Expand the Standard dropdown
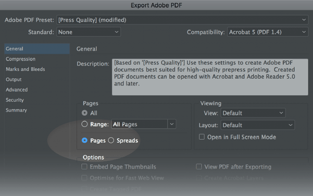313x196 pixels. point(88,32)
